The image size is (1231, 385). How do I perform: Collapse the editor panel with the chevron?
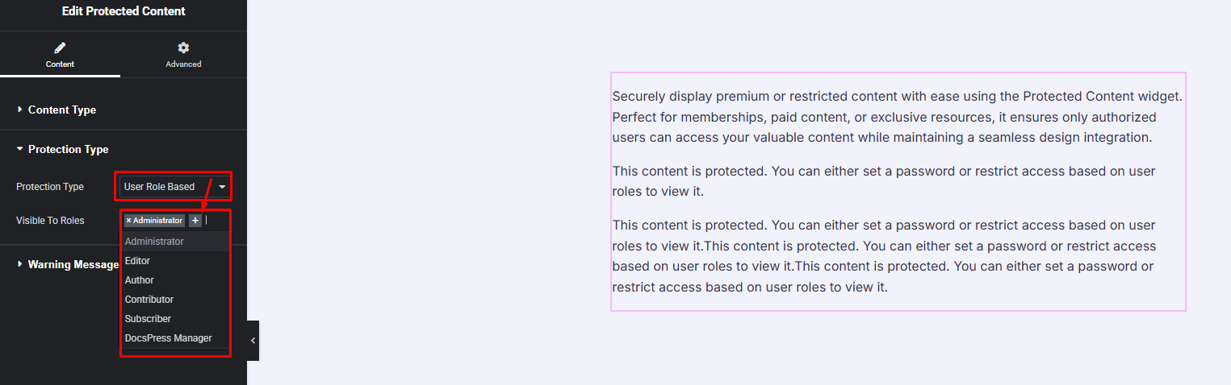pos(253,341)
